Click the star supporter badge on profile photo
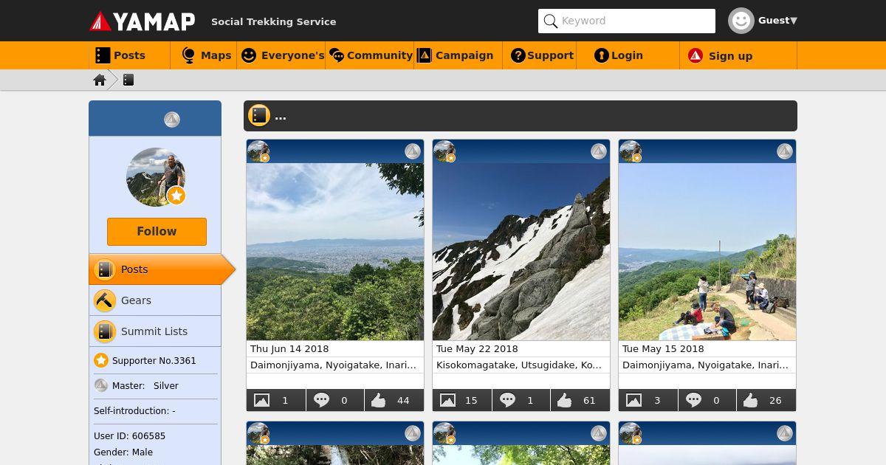886x465 pixels. (x=176, y=196)
